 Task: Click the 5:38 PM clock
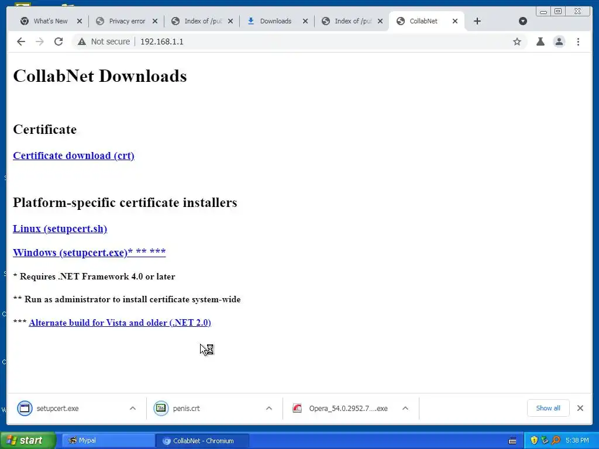coord(577,441)
